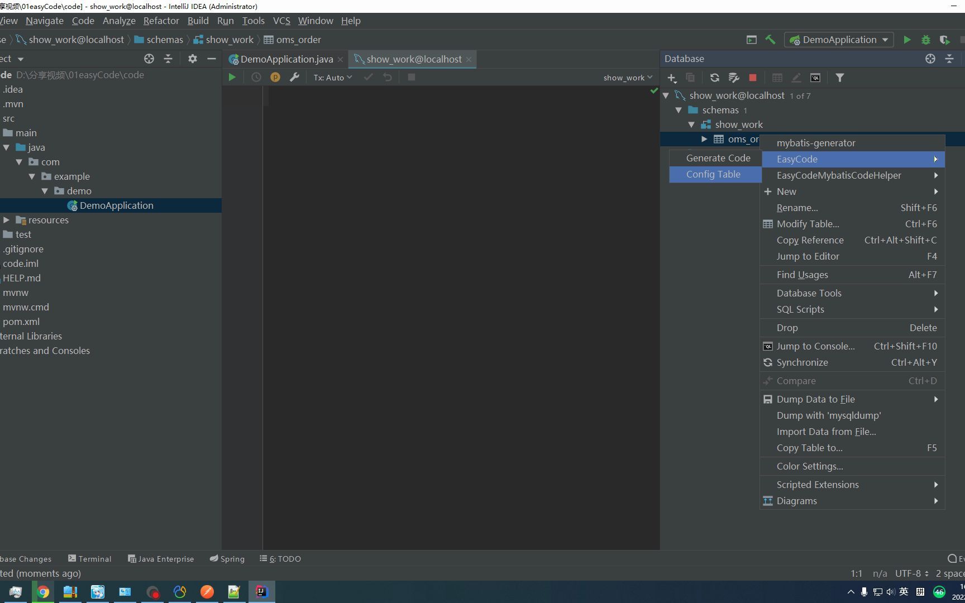965x603 pixels.
Task: Open table editor grid icon
Action: (777, 78)
